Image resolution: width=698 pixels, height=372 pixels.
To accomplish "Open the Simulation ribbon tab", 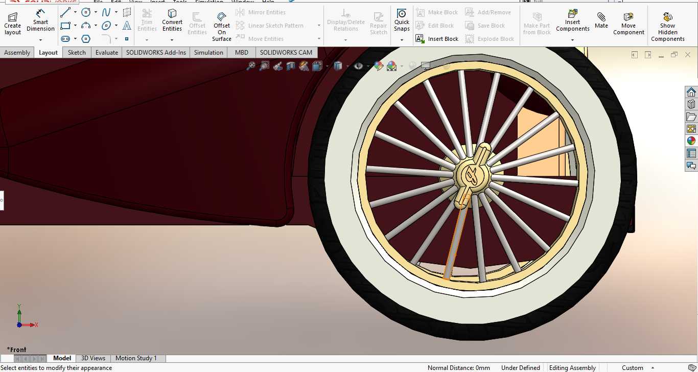I will pyautogui.click(x=208, y=53).
